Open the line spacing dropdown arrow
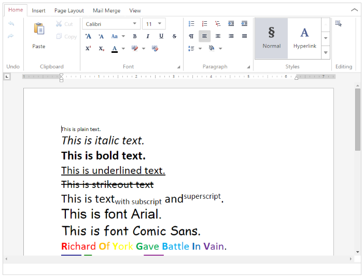Screen dimensions: 363x277 tap(200, 49)
